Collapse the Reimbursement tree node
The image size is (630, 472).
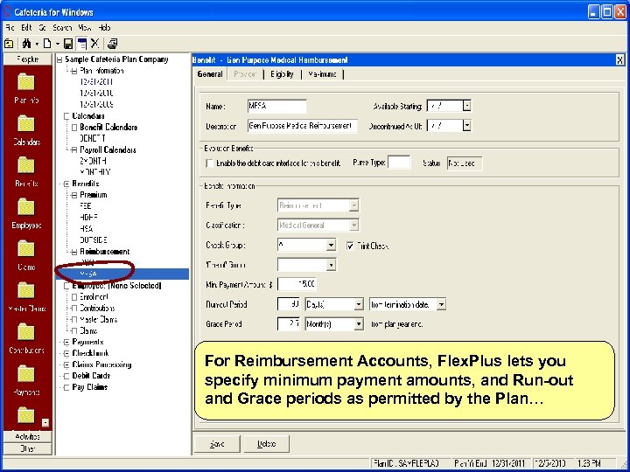coord(73,252)
